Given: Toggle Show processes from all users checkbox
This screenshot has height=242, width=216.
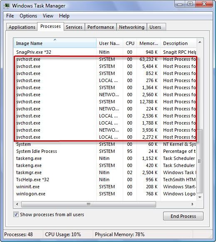Looking at the screenshot, I should click(16, 215).
